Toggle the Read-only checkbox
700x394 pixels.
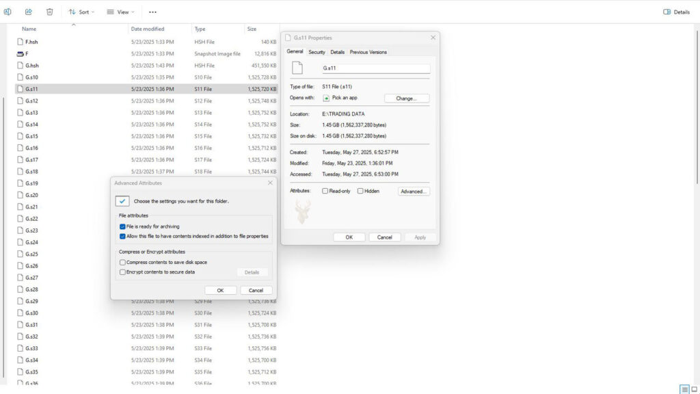pos(325,192)
